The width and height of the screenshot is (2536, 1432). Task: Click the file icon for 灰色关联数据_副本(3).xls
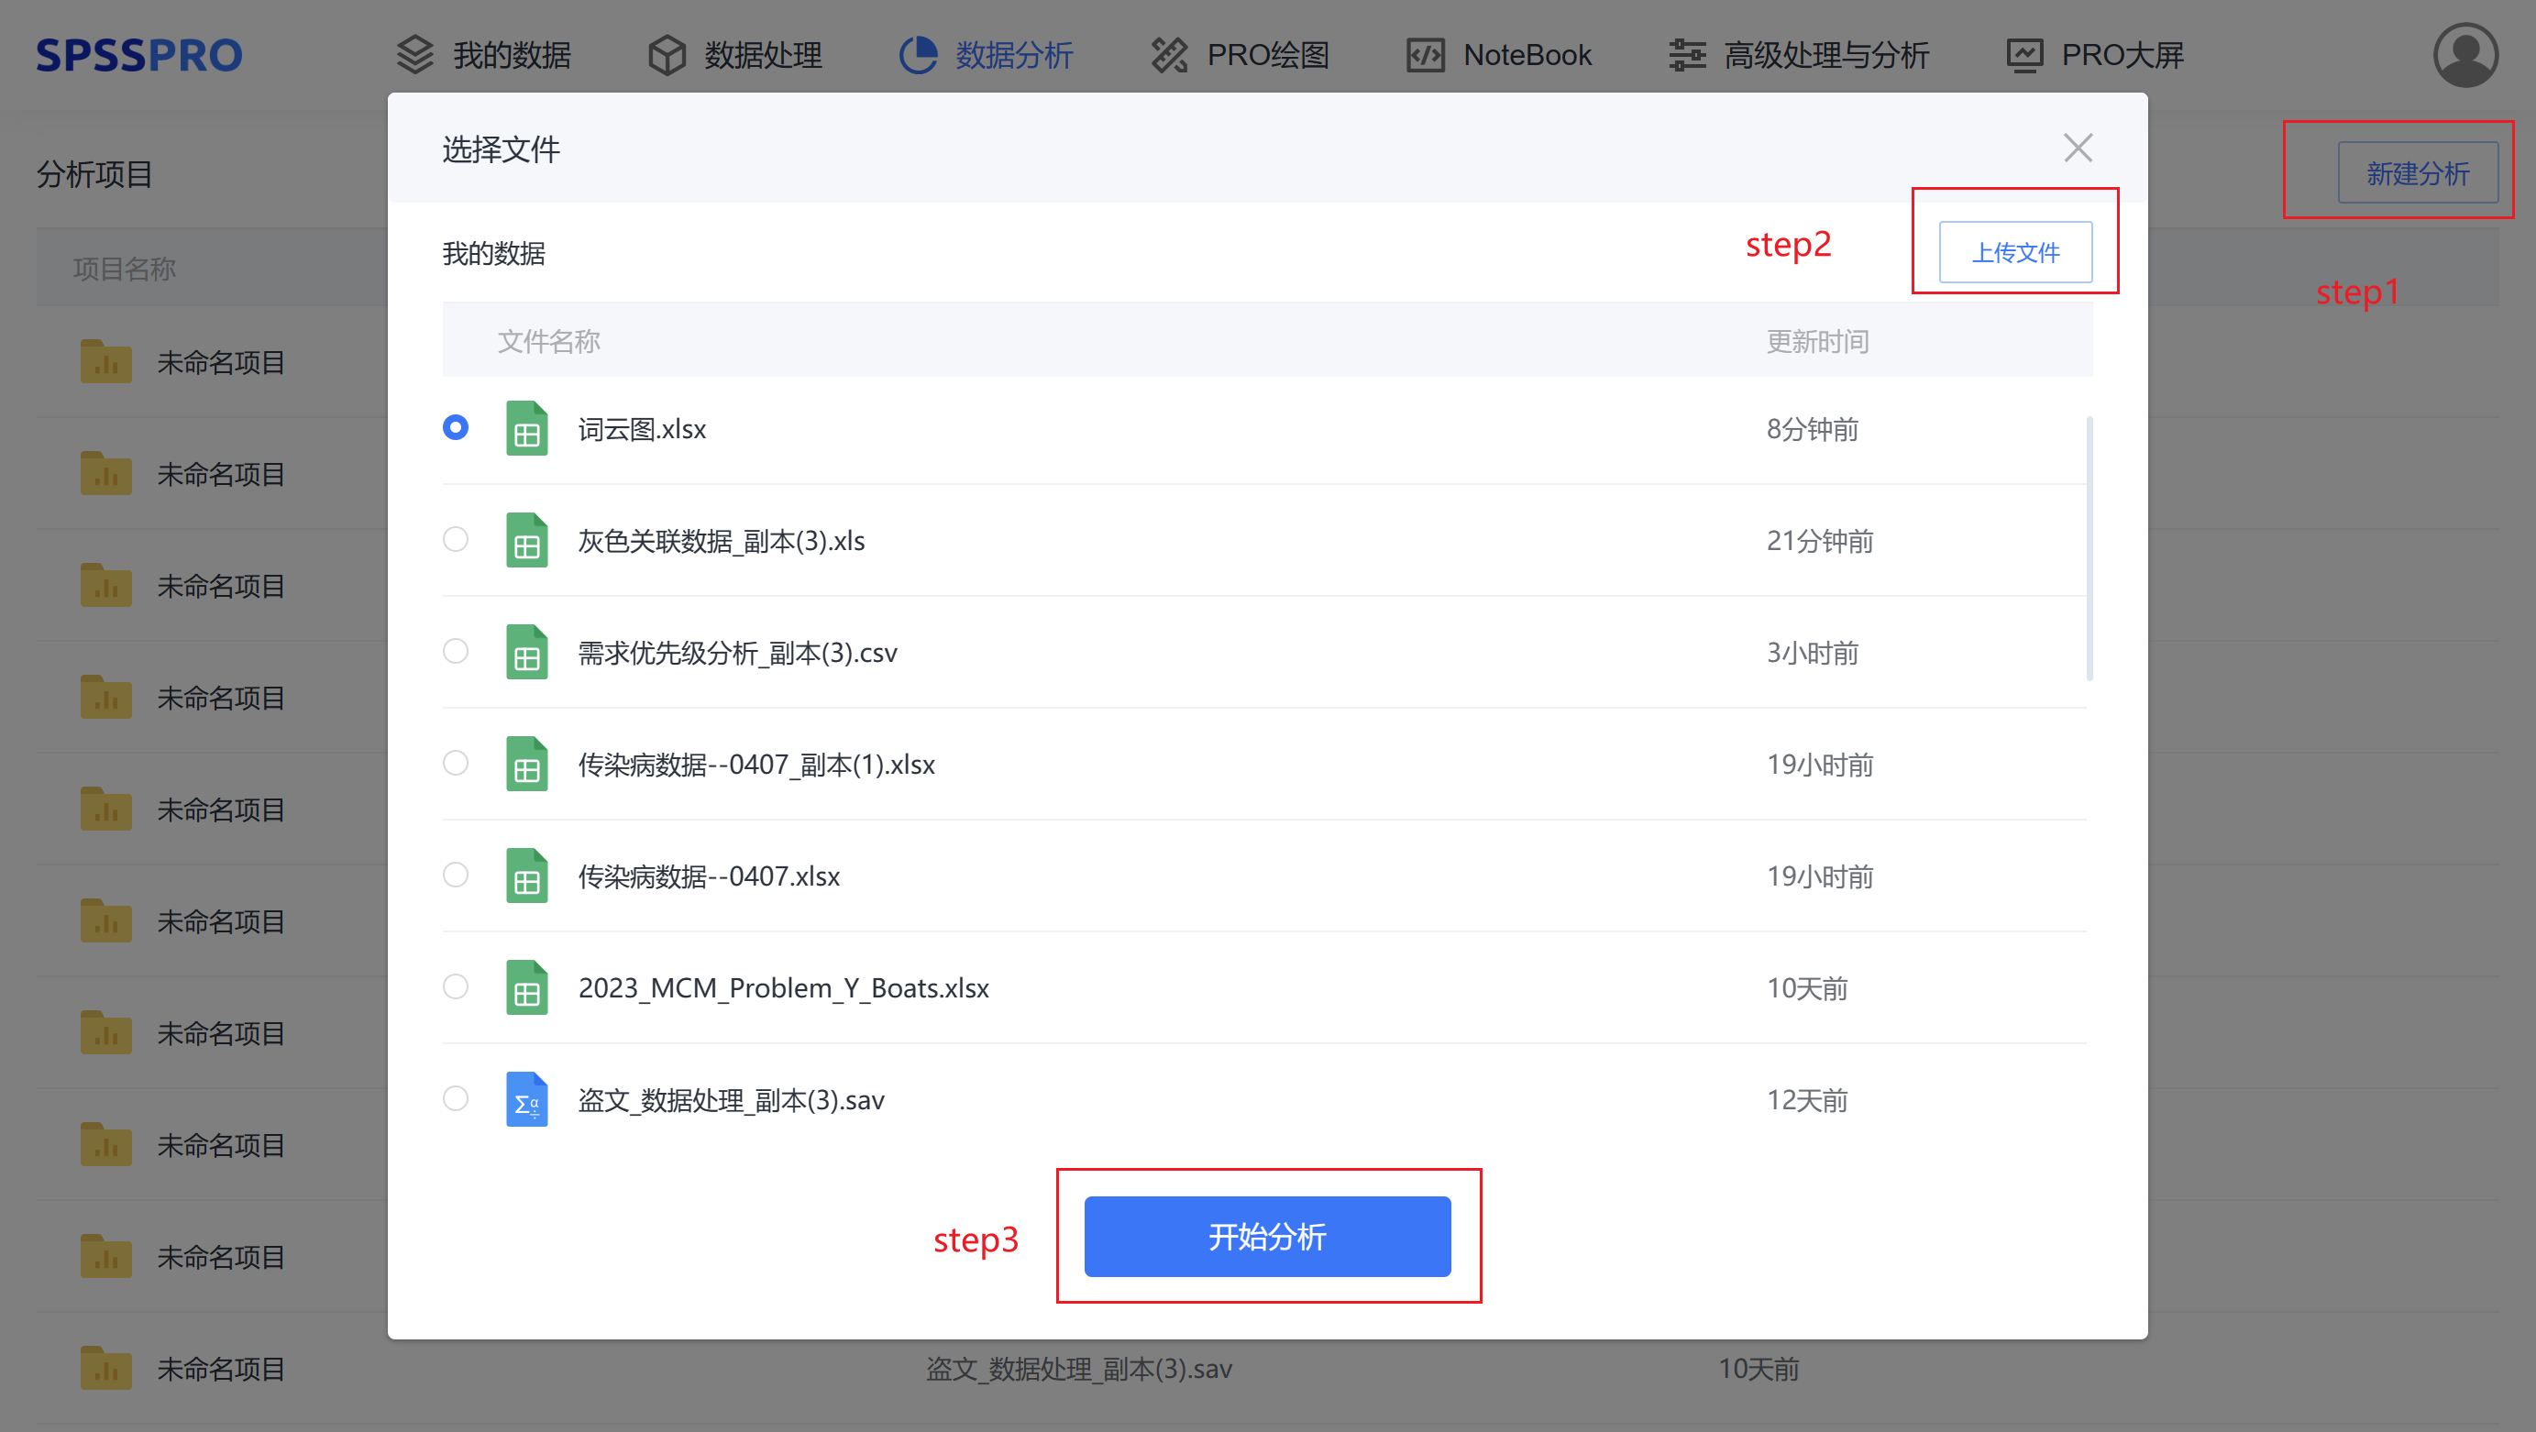[x=526, y=540]
